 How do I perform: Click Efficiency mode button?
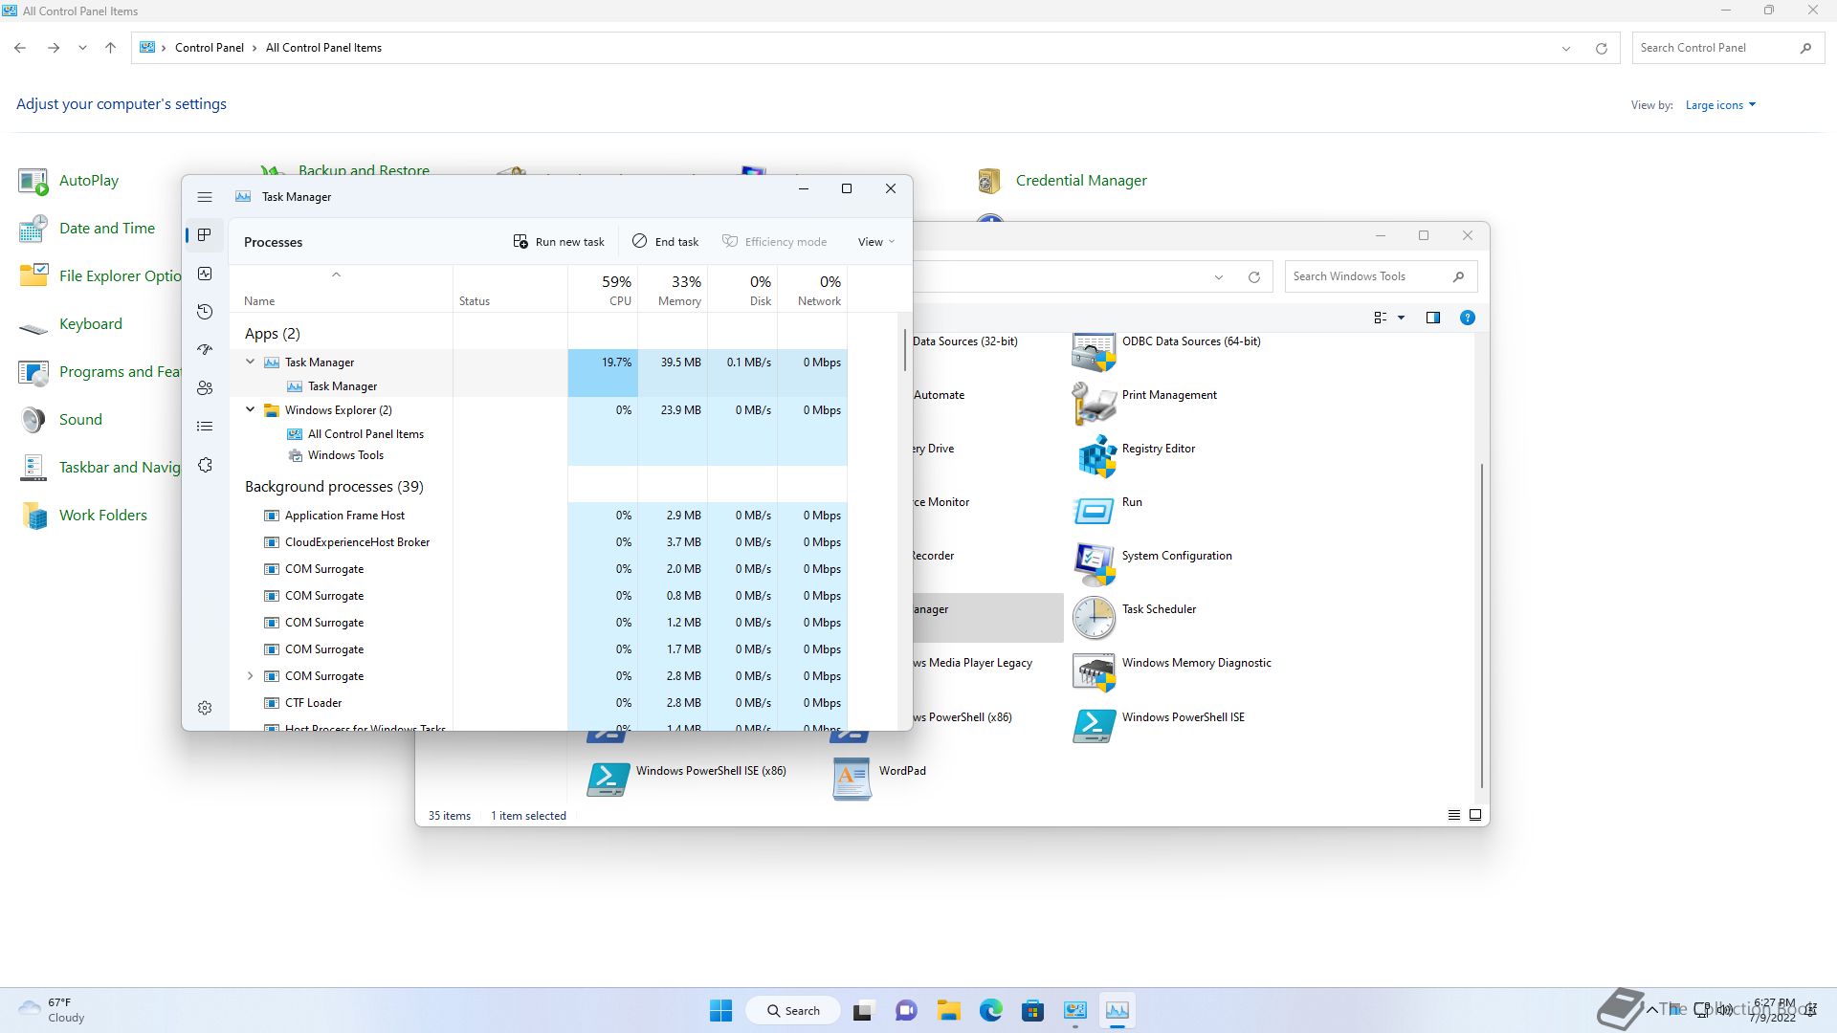(x=774, y=242)
